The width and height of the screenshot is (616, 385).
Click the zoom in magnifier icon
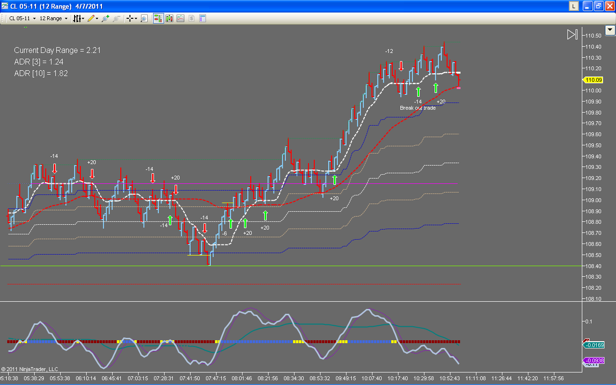point(105,18)
